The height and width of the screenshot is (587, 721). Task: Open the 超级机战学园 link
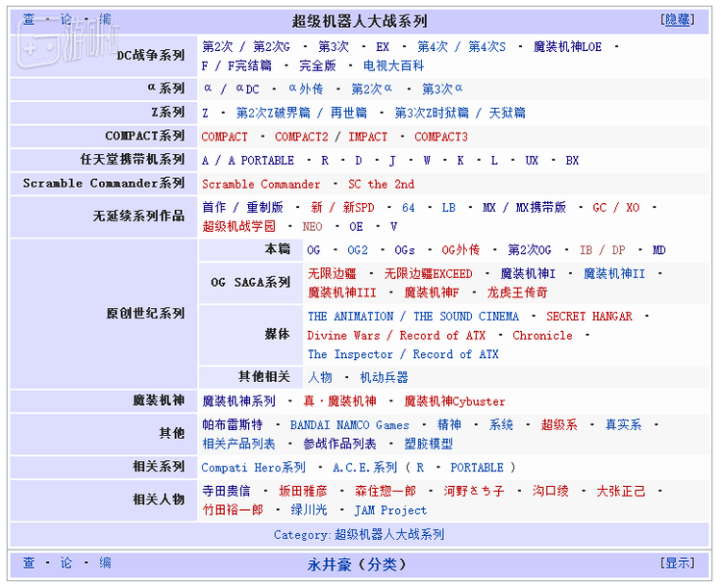point(238,226)
